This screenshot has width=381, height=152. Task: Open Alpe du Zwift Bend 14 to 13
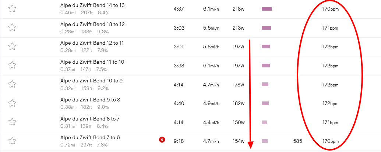pos(92,5)
